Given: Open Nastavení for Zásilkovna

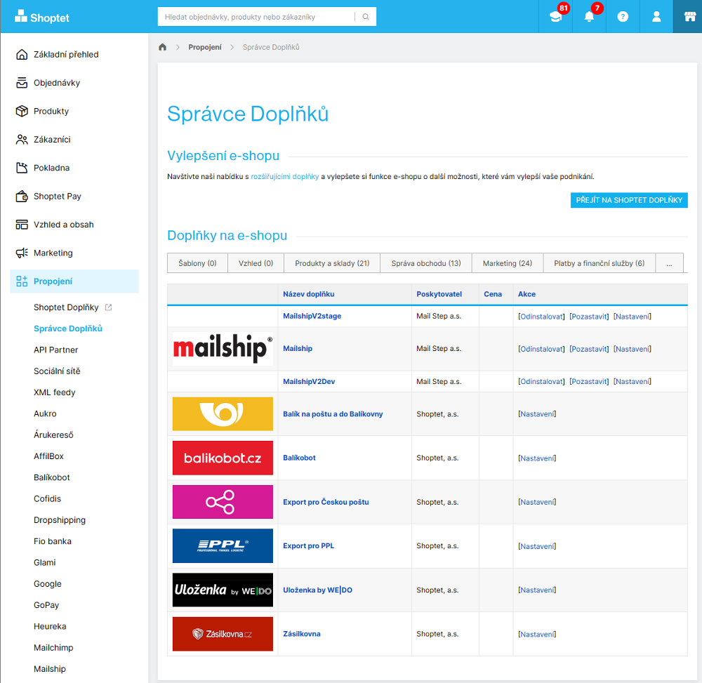Looking at the screenshot, I should pos(537,635).
